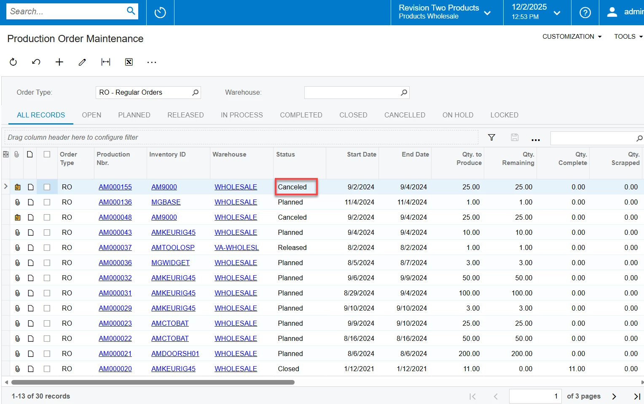Sort by the Start Date column header

pyautogui.click(x=361, y=154)
